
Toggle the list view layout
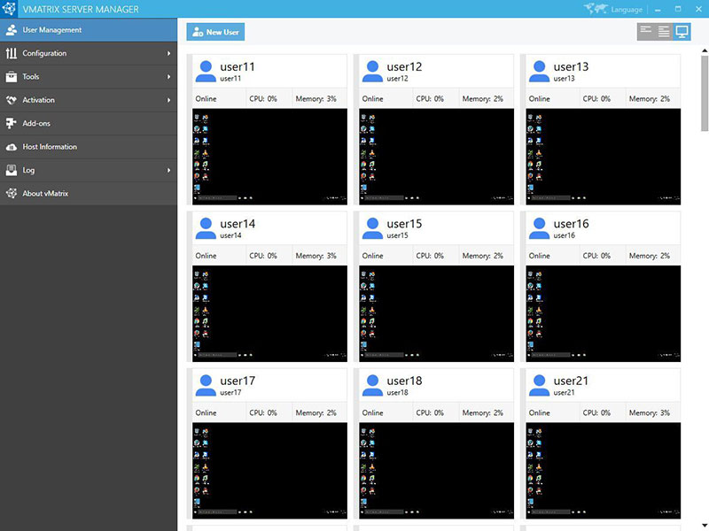point(665,30)
